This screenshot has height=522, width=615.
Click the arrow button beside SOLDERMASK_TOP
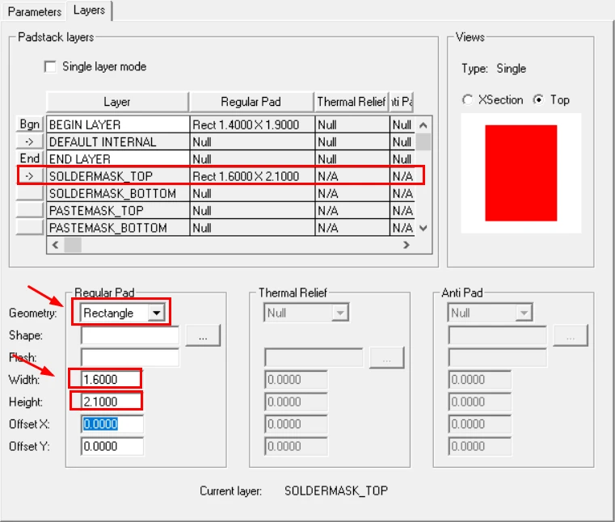tap(30, 176)
